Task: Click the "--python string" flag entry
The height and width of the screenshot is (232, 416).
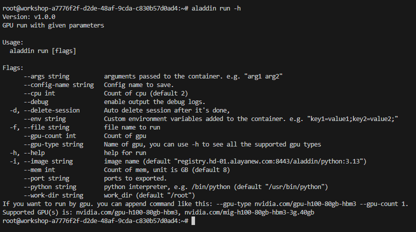Action: click(x=49, y=186)
